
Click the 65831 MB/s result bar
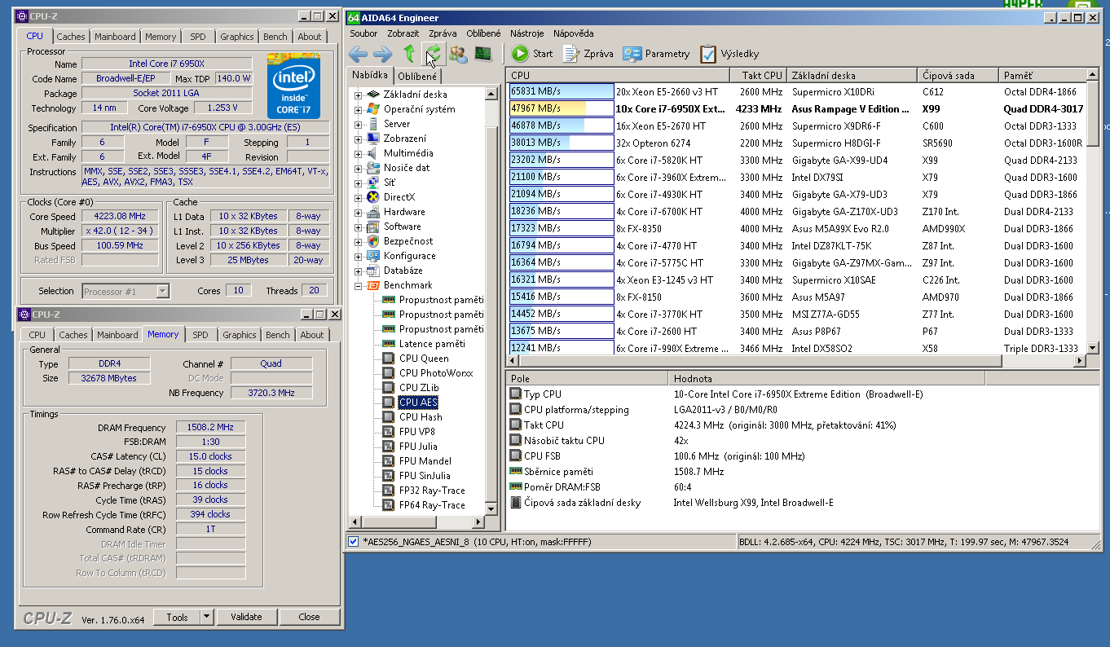(561, 92)
